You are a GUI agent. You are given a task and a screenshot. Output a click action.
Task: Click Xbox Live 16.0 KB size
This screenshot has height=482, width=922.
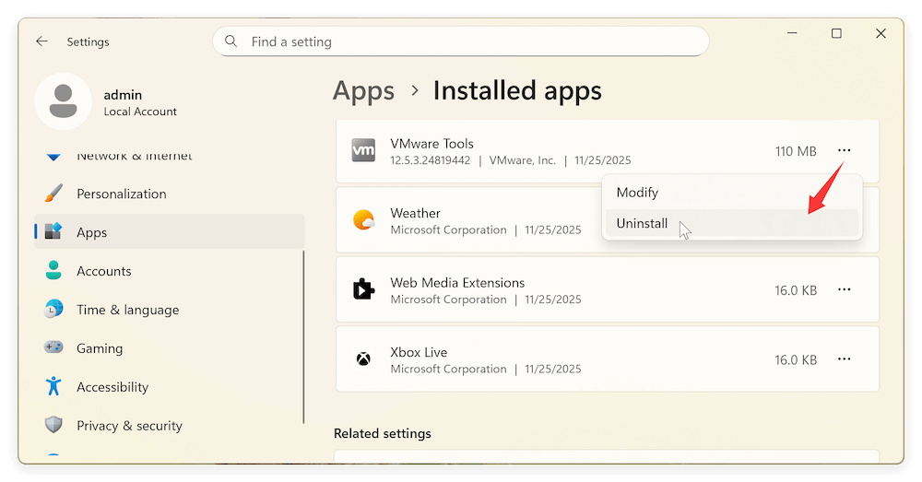tap(796, 359)
